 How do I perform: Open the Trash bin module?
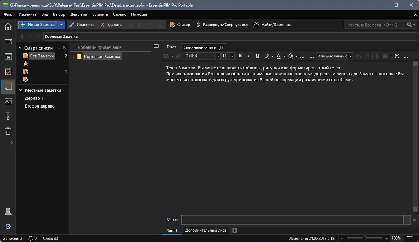8,131
